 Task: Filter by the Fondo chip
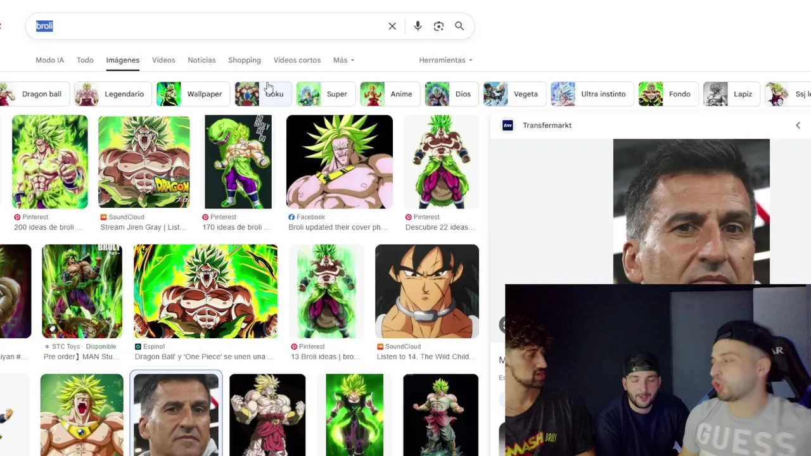point(668,94)
